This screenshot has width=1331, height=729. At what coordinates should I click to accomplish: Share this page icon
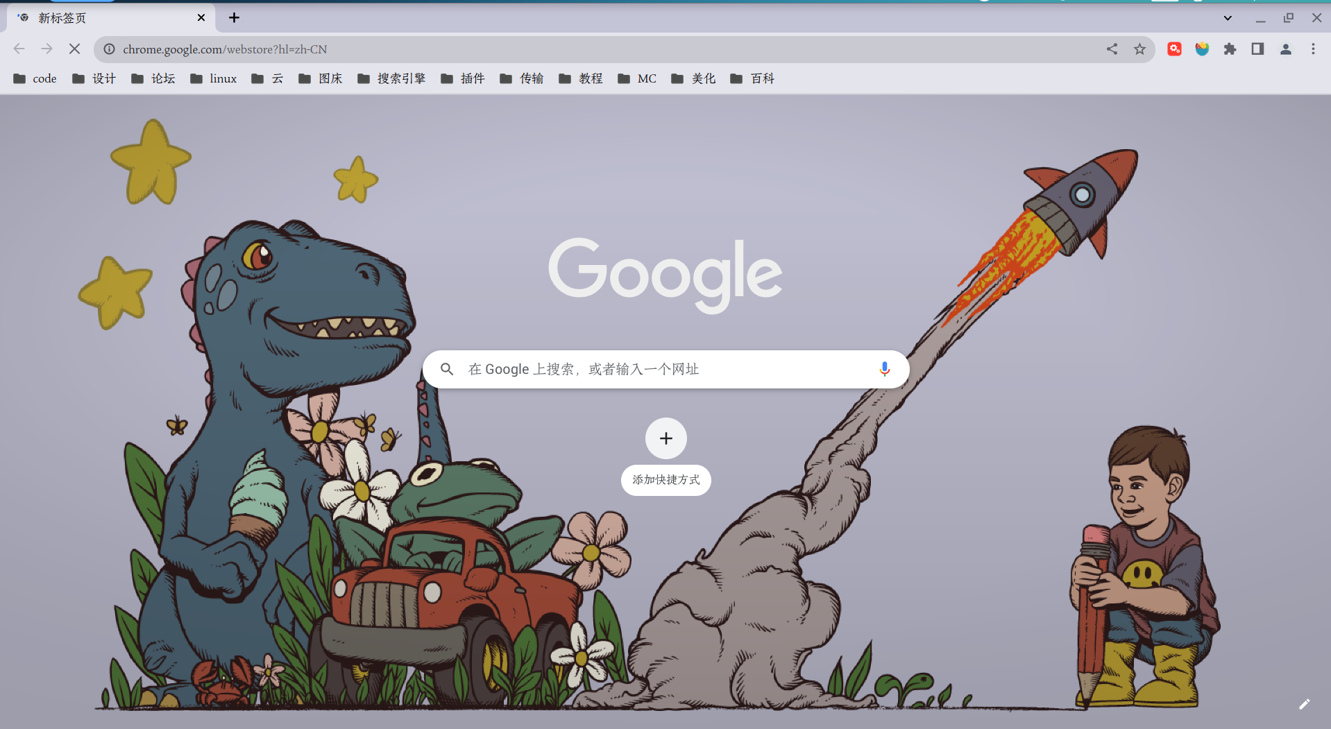(x=1112, y=49)
